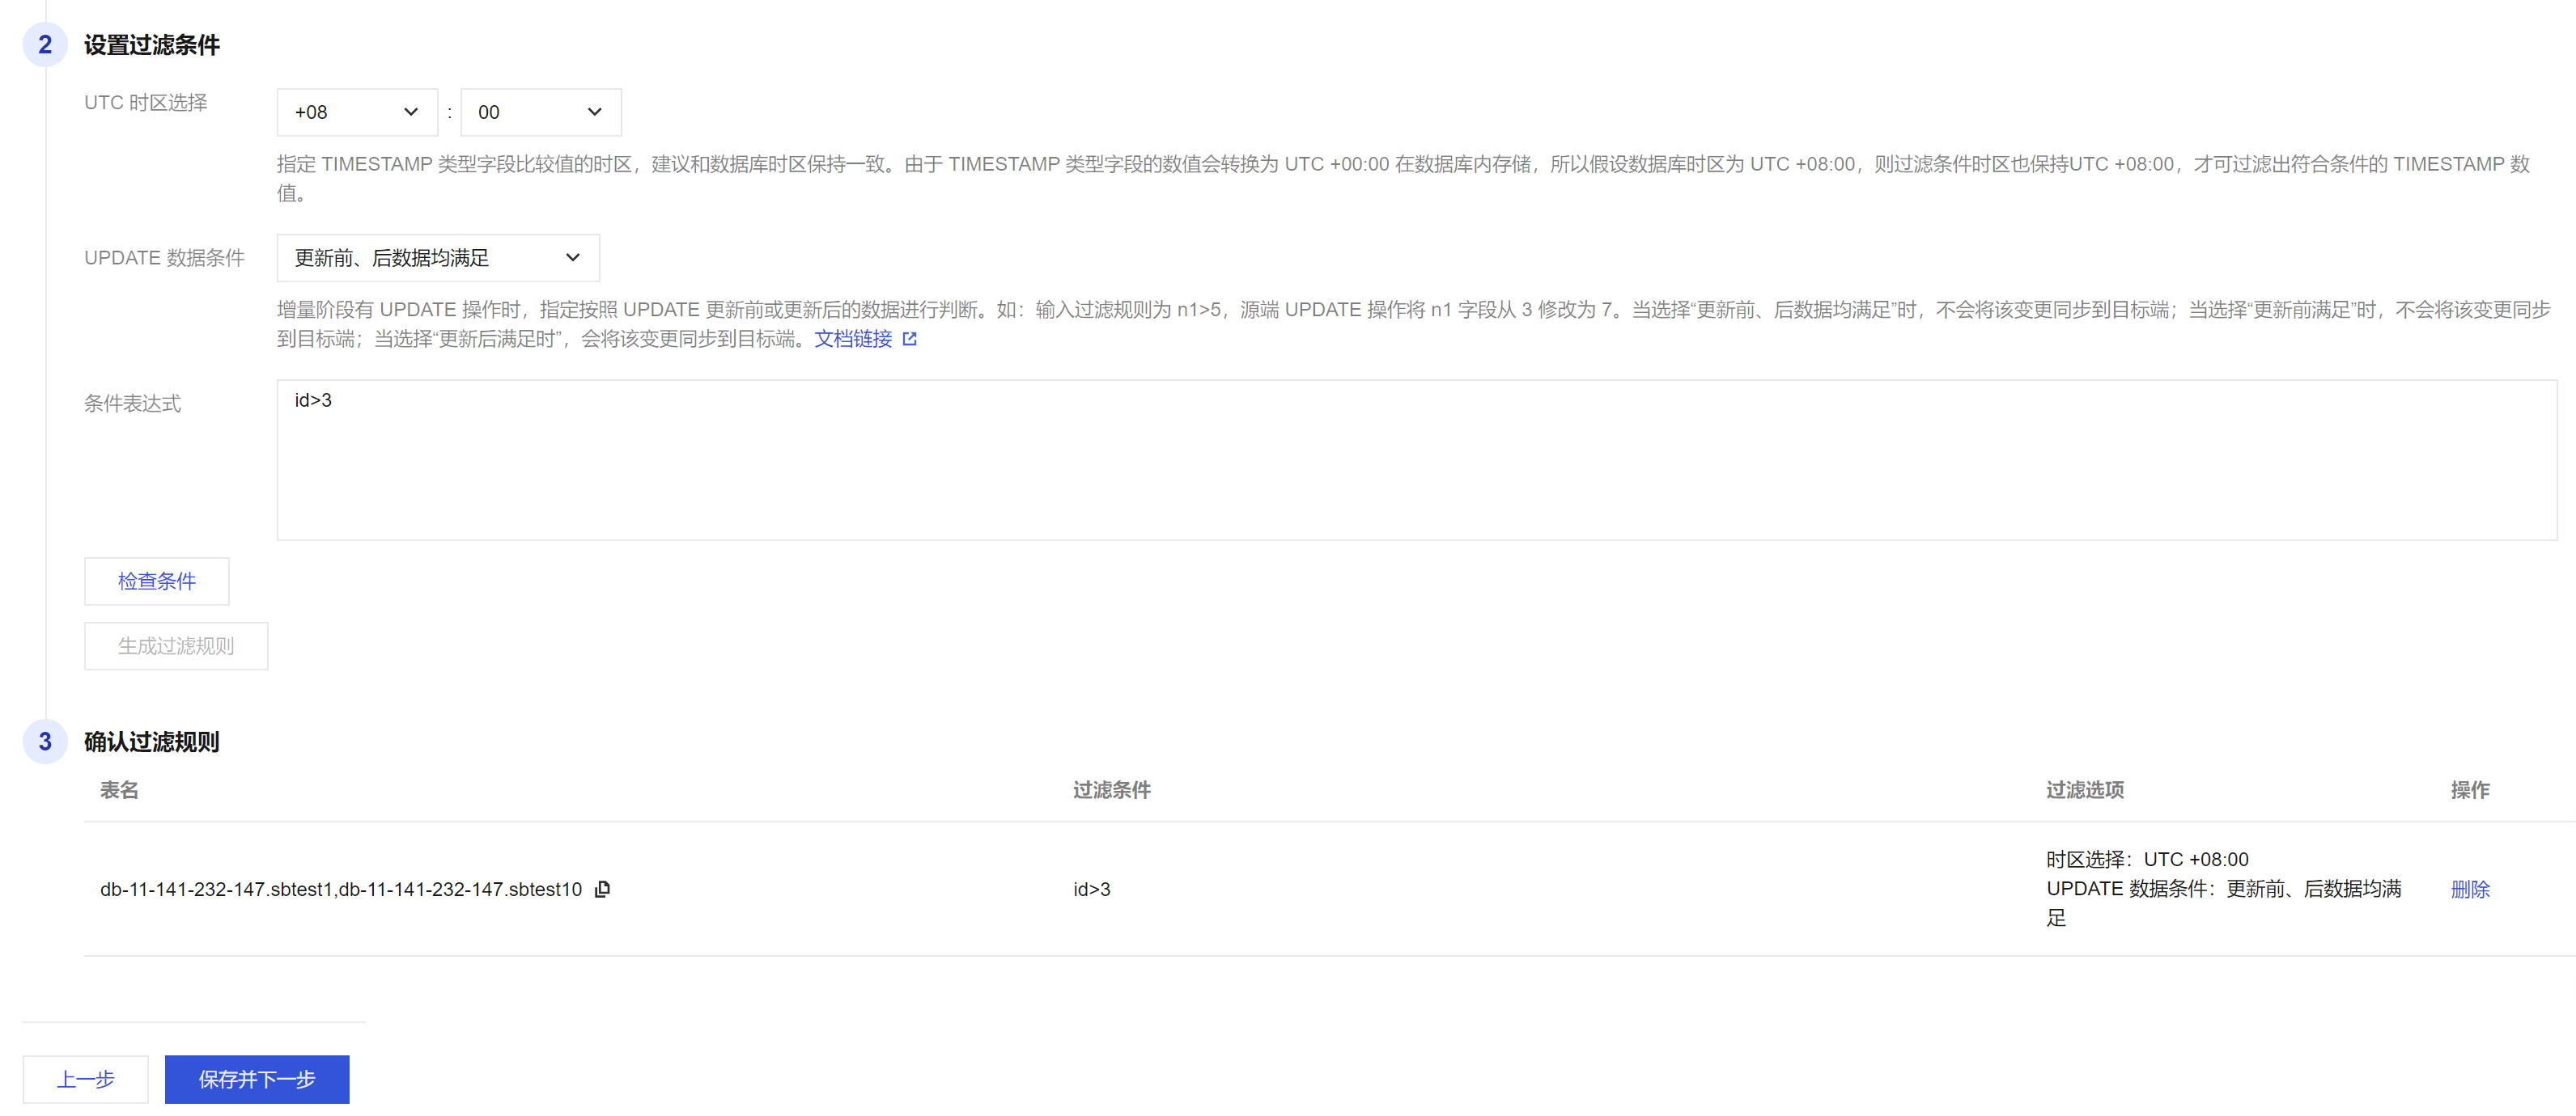
Task: Click the 操作 column header
Action: point(2469,790)
